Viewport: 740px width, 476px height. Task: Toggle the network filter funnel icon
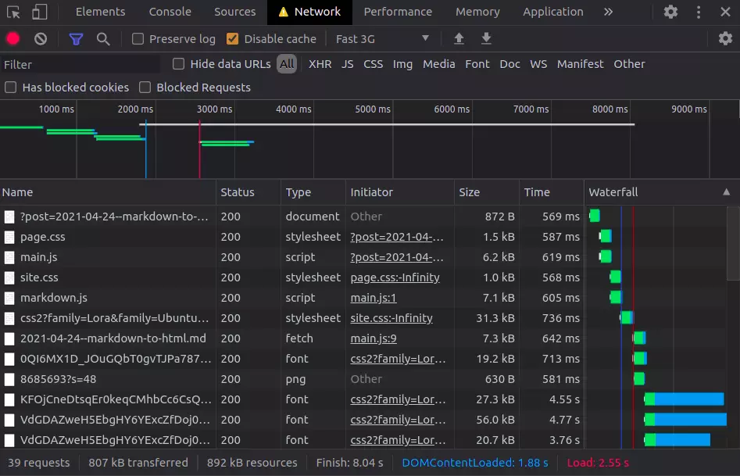76,39
